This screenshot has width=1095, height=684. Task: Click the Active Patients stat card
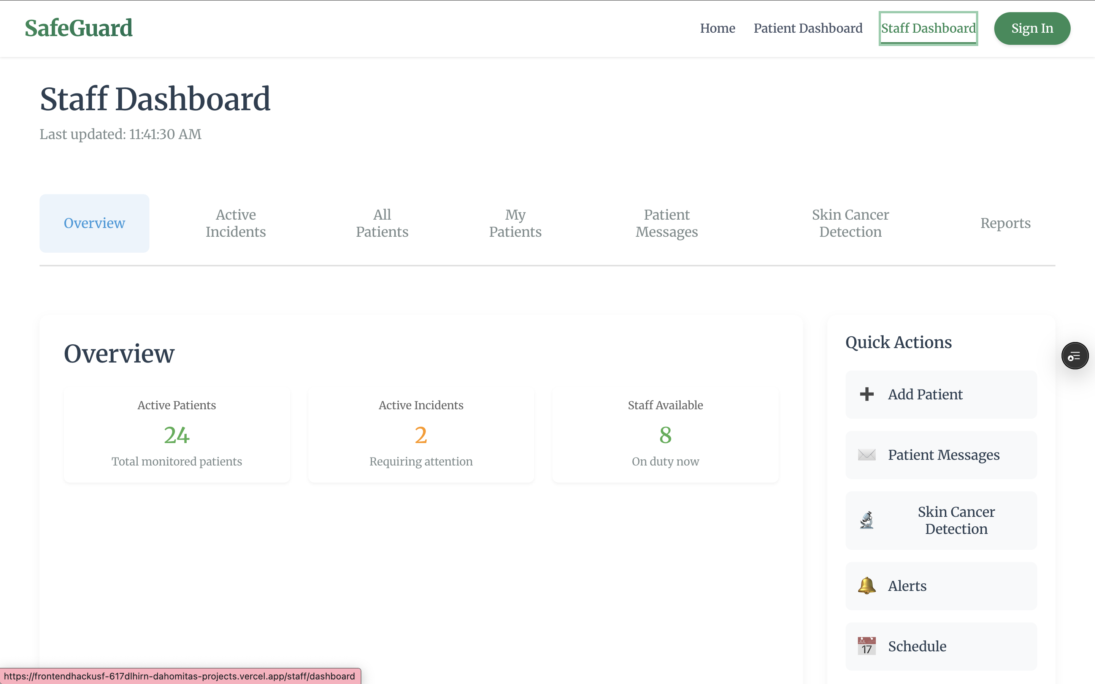(176, 433)
